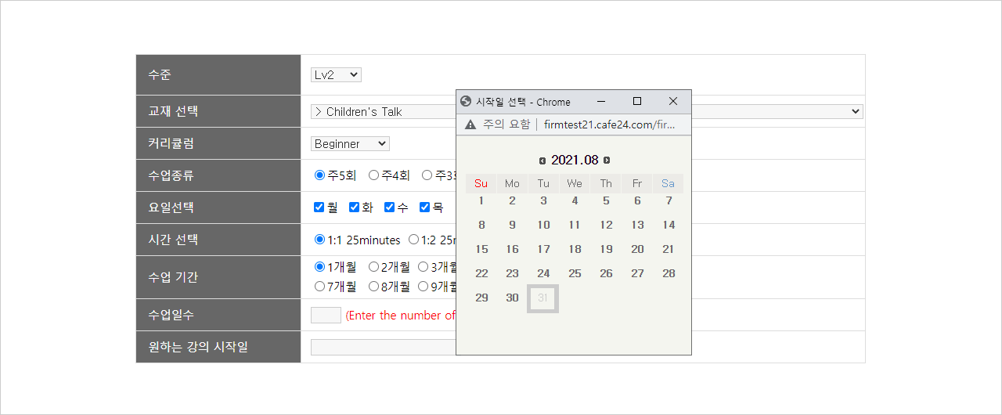Maximize the date picker popup window
1002x415 pixels.
636,102
